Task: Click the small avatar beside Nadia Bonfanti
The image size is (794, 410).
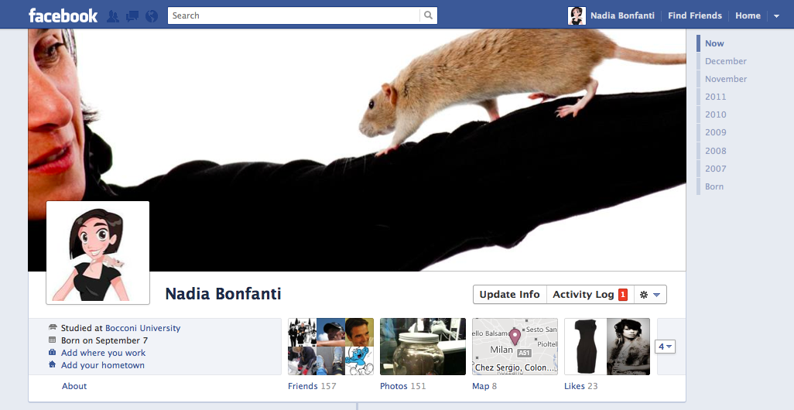Action: coord(577,15)
